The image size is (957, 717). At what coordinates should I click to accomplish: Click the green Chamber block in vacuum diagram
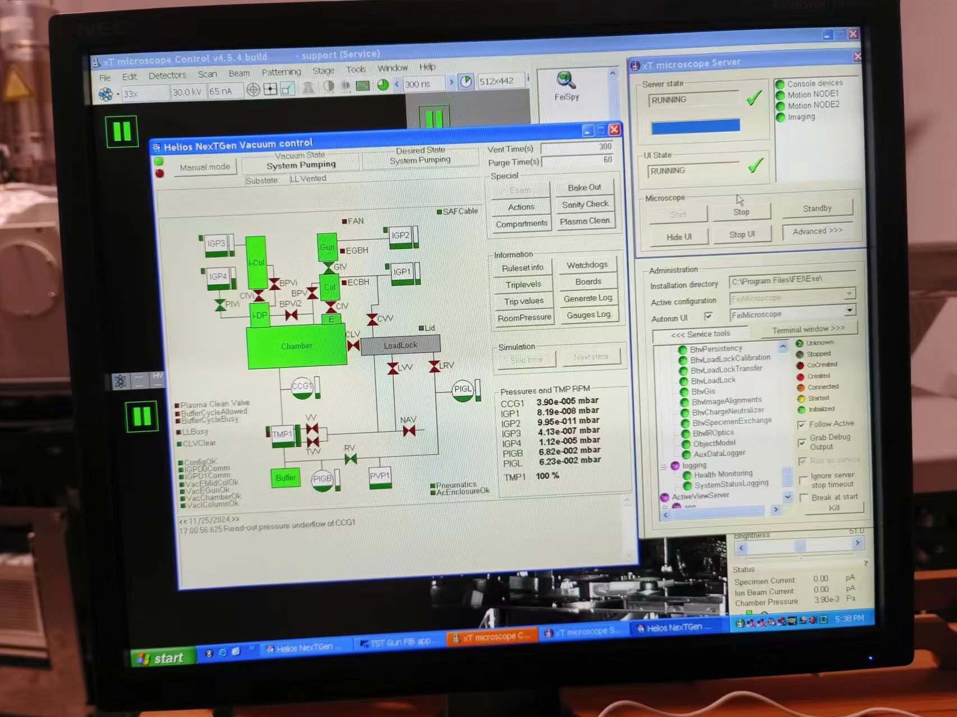coord(296,346)
